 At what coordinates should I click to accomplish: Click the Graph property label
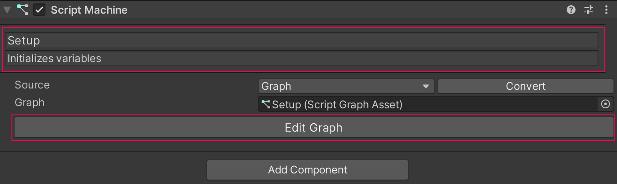[x=30, y=103]
